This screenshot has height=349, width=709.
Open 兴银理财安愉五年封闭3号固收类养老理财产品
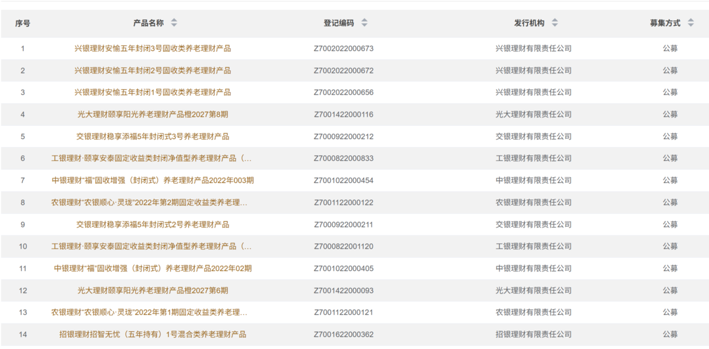152,49
